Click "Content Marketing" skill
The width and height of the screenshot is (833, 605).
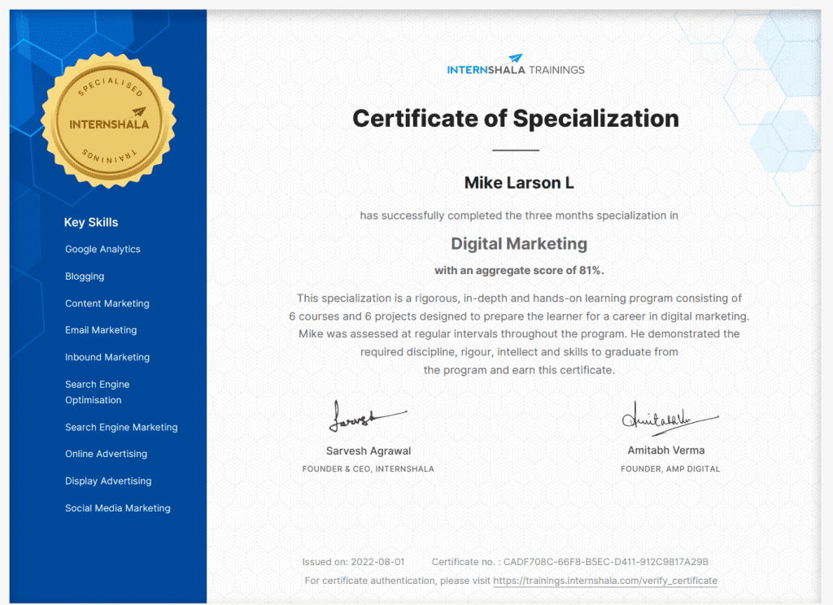tap(107, 303)
